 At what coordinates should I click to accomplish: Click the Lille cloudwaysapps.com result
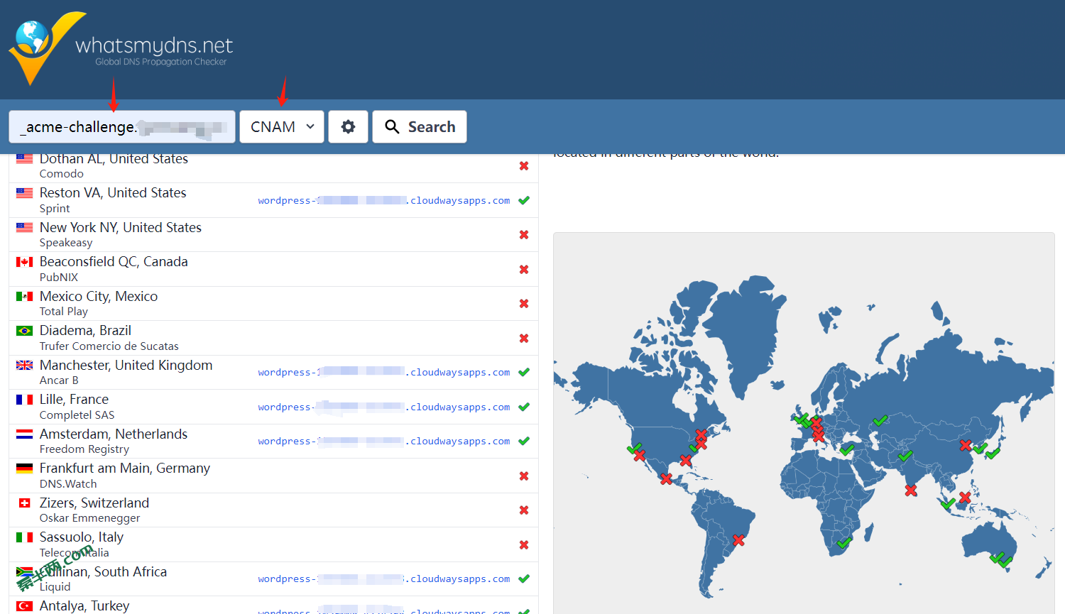(x=383, y=407)
